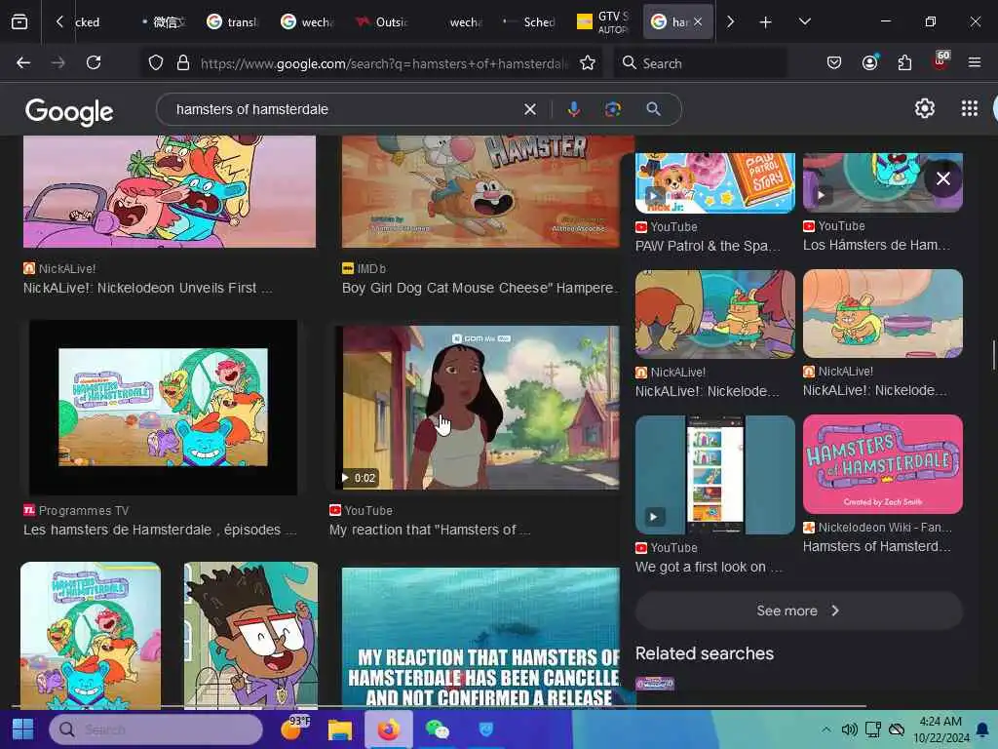Screen dimensions: 998x749
Task: Open 'My reaction that Hamsters of' link
Action: 430,530
